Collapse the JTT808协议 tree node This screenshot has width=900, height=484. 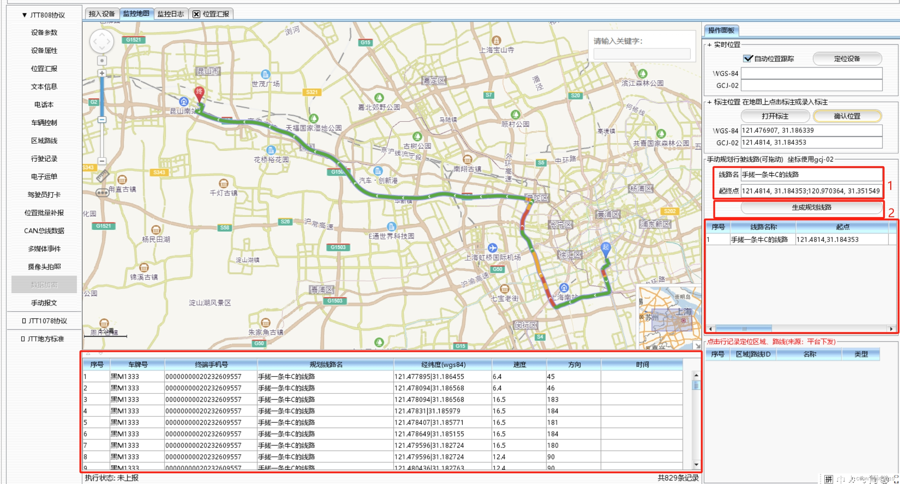pos(24,15)
